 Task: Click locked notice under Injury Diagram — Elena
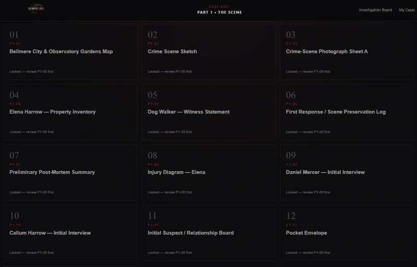point(170,192)
